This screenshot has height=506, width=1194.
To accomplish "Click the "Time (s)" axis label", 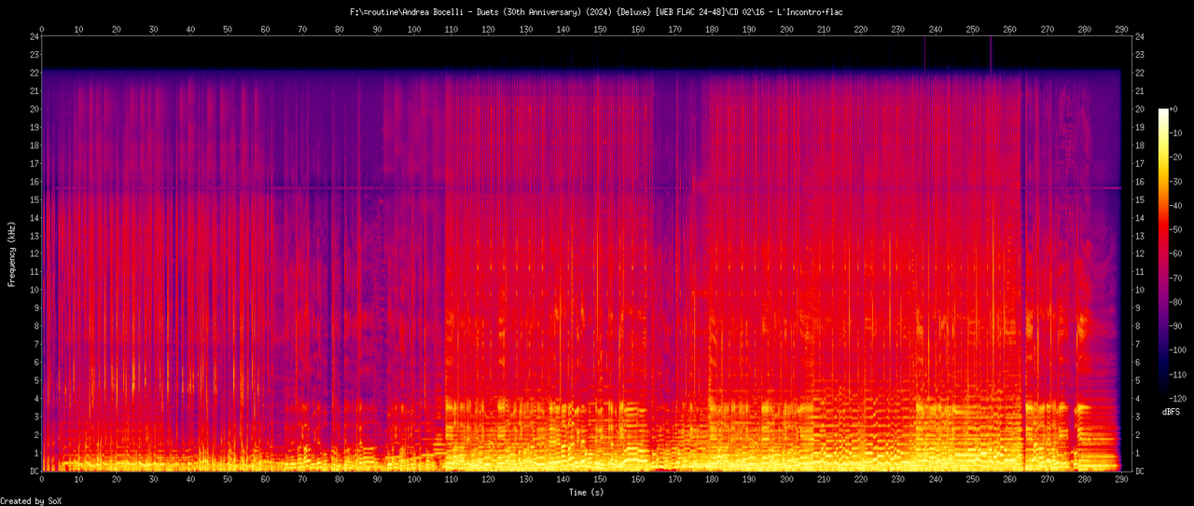I will pos(586,492).
